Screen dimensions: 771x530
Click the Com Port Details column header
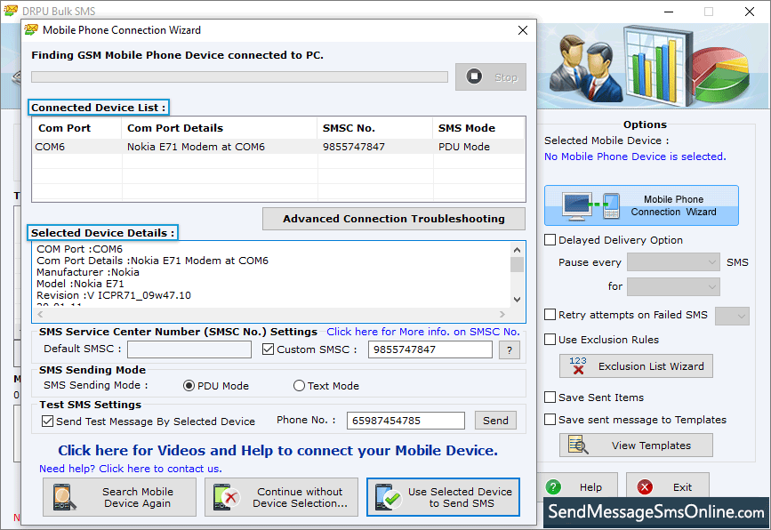(x=220, y=128)
